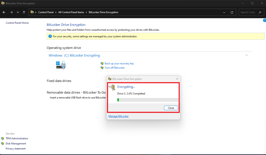The height and width of the screenshot is (155, 266).
Task: Click the search magnifier icon
Action: click(x=259, y=12)
